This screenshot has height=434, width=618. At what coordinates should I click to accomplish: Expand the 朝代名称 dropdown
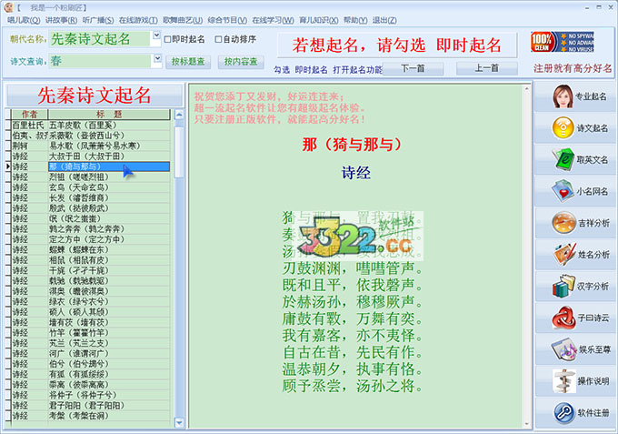(156, 35)
